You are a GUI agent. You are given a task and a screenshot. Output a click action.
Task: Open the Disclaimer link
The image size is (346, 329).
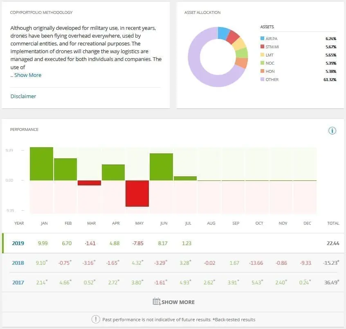click(23, 96)
